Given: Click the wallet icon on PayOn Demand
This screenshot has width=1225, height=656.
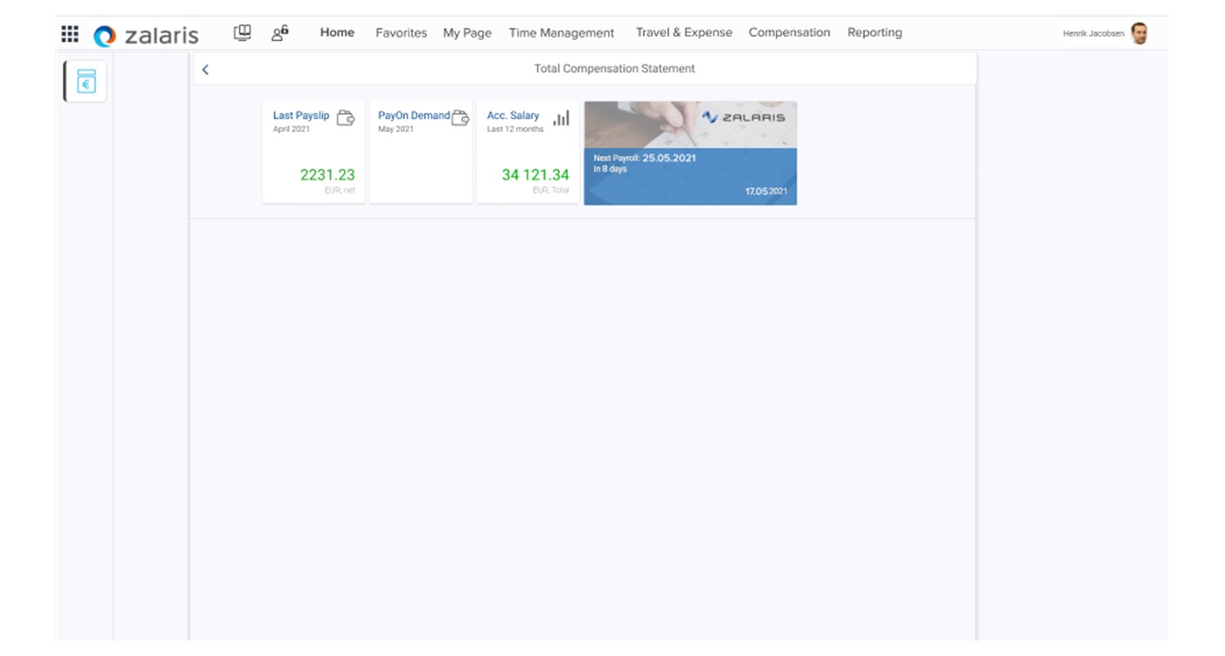Looking at the screenshot, I should [x=460, y=118].
